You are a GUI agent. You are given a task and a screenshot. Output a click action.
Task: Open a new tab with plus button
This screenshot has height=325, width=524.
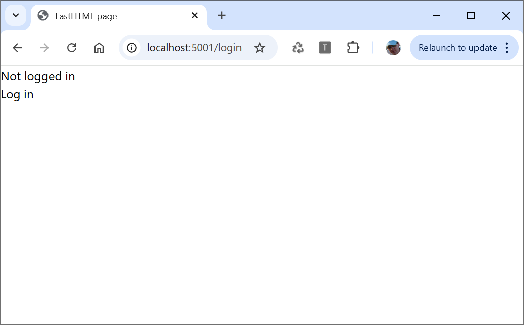pos(222,15)
